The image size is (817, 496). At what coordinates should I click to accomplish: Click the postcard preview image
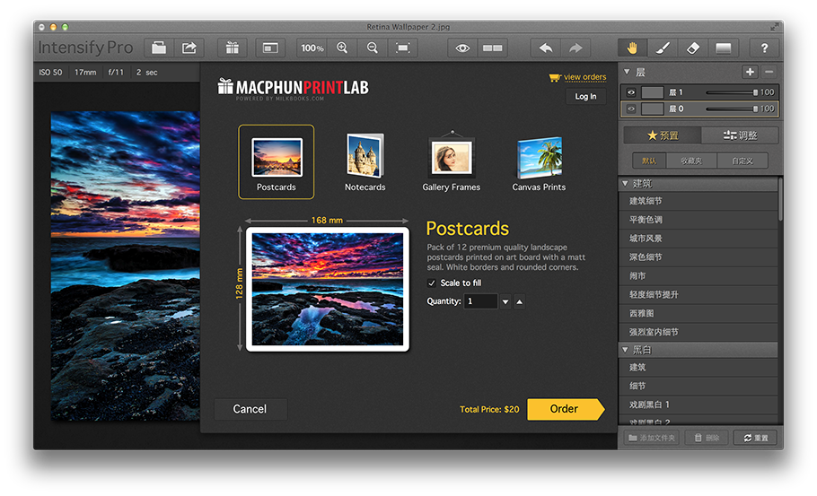tap(327, 290)
